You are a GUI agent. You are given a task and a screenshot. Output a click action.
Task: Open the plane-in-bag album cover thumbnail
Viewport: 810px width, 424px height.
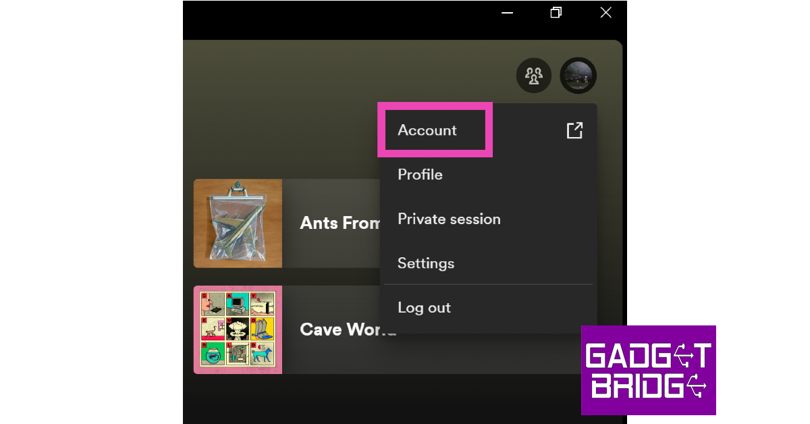238,223
